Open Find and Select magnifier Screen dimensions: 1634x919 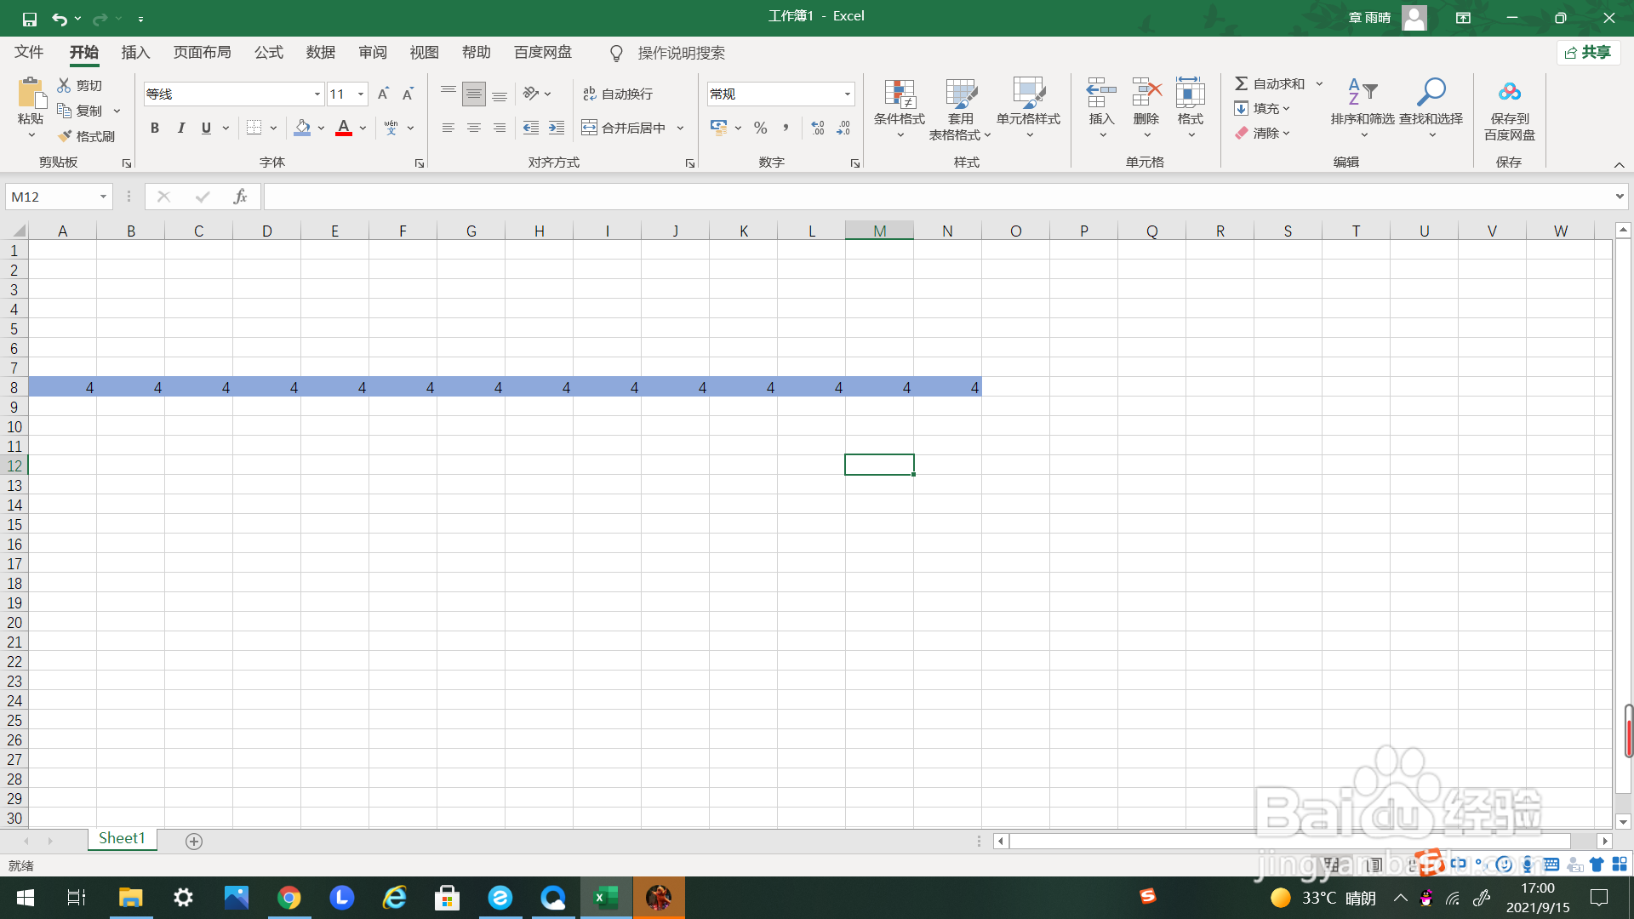[x=1431, y=94]
